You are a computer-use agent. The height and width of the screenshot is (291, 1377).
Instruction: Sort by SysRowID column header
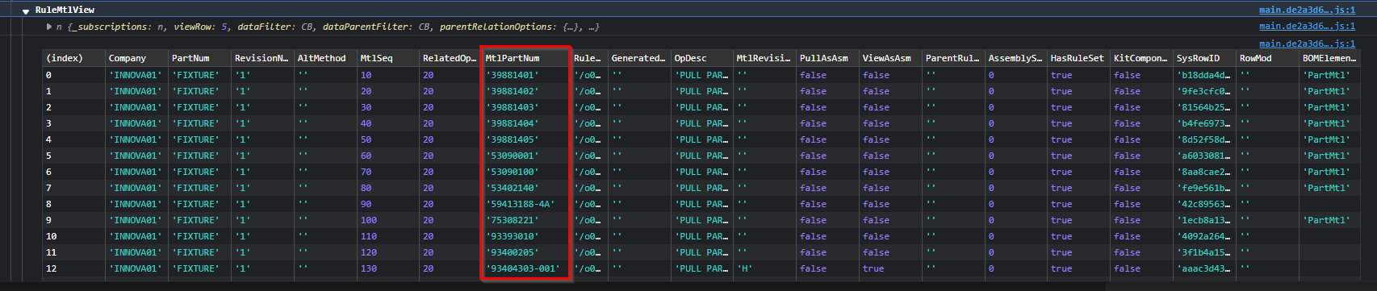[x=1205, y=58]
